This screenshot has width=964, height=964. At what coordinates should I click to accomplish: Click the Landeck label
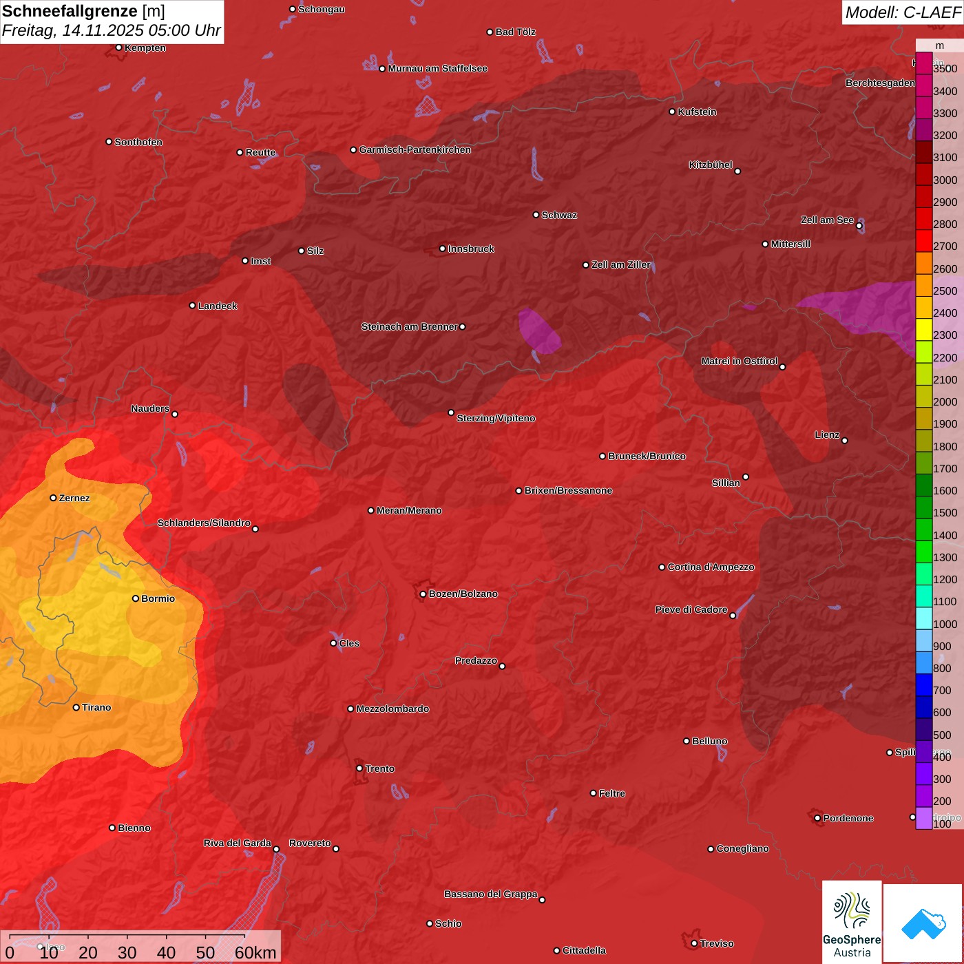pyautogui.click(x=218, y=306)
